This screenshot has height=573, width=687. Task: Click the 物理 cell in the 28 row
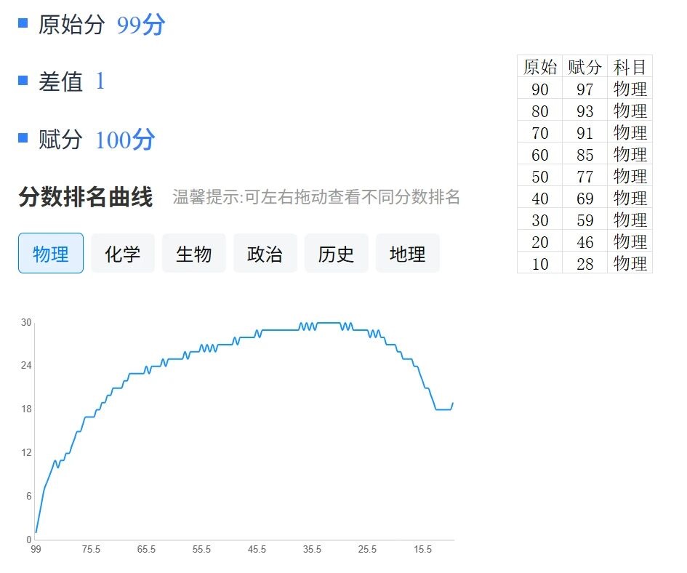[630, 264]
